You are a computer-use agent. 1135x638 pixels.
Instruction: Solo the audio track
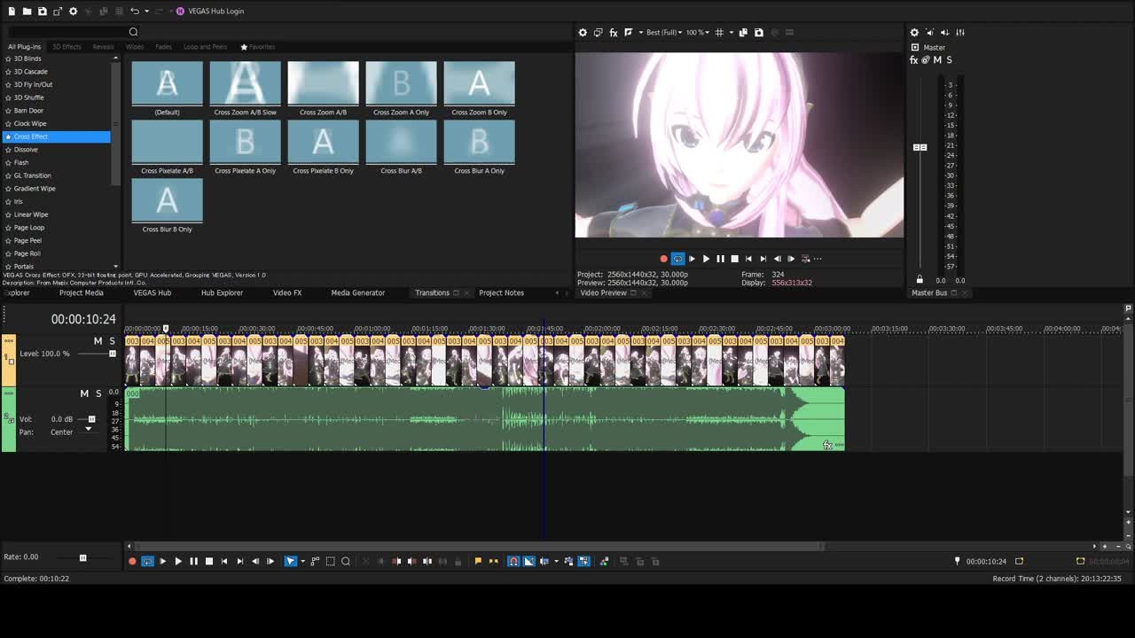click(98, 393)
